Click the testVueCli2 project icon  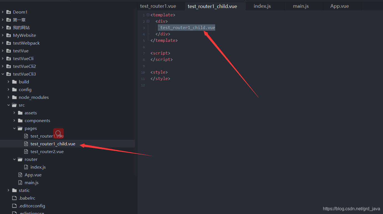(x=9, y=66)
